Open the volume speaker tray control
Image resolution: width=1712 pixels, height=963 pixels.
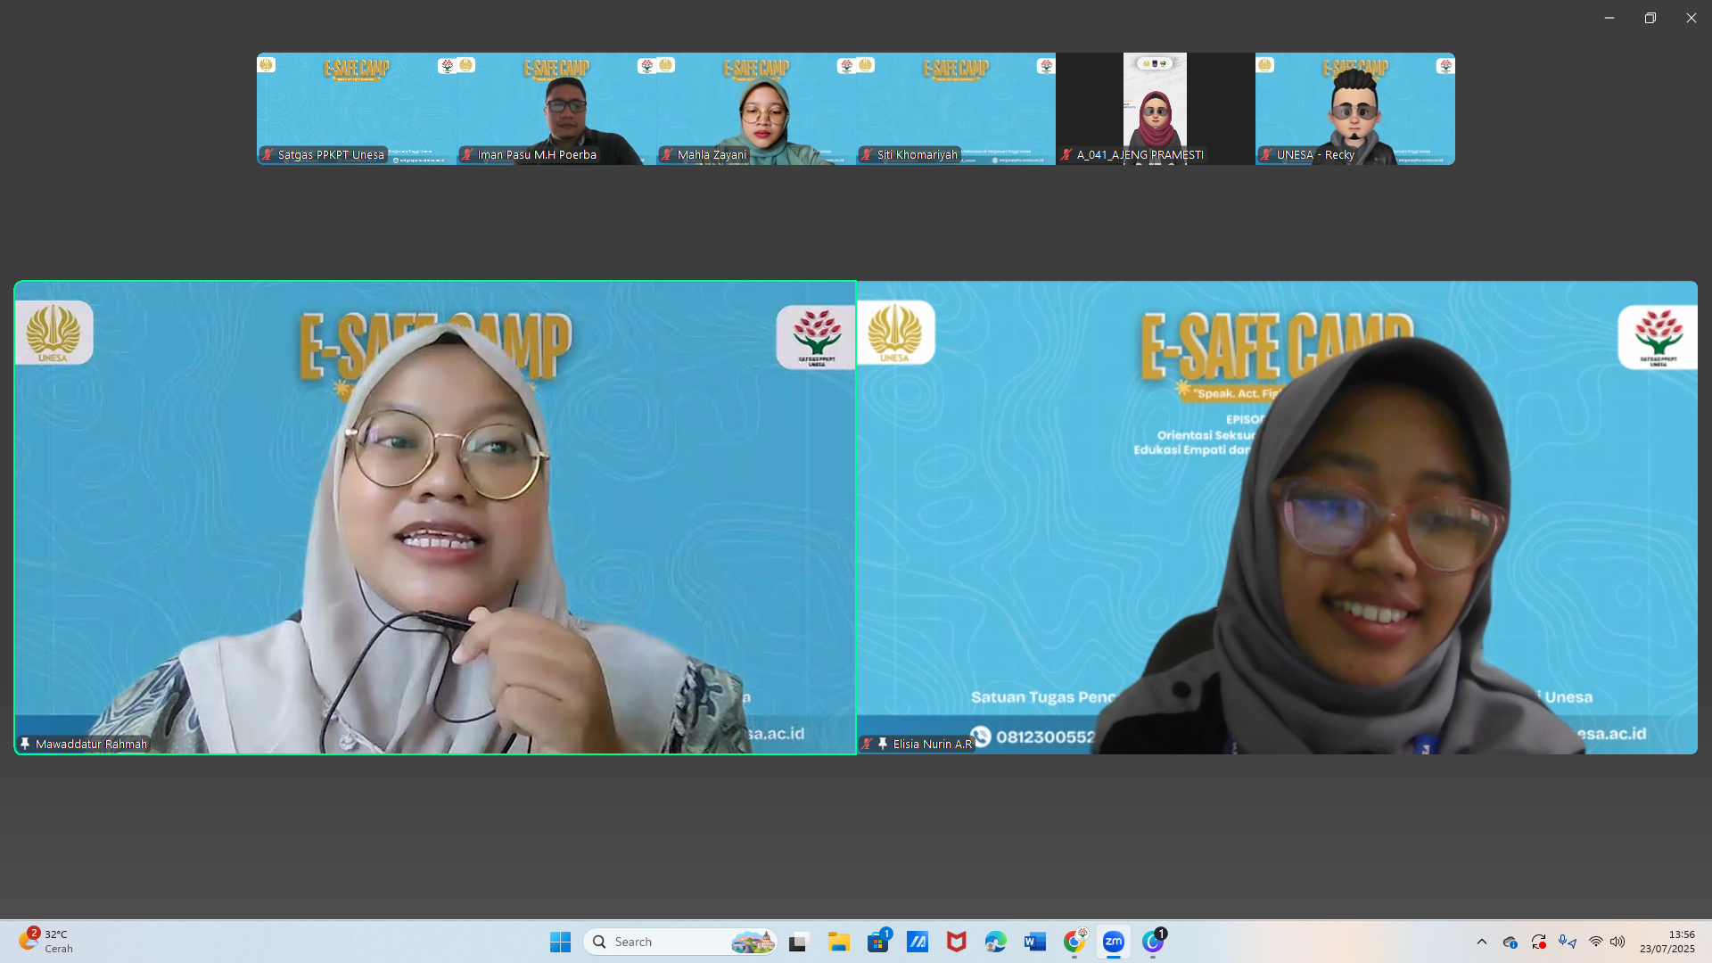(1617, 942)
